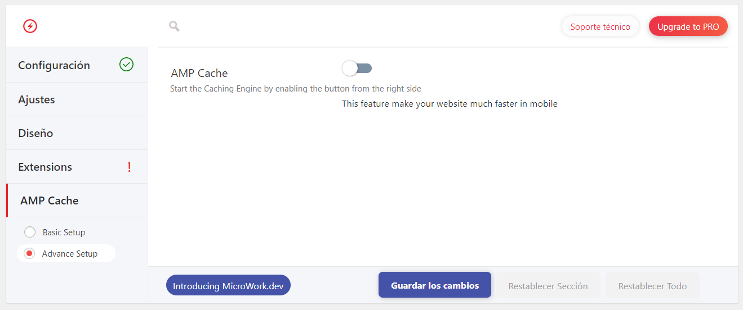The height and width of the screenshot is (310, 743).
Task: Click Guardar los cambios to save
Action: pyautogui.click(x=435, y=285)
